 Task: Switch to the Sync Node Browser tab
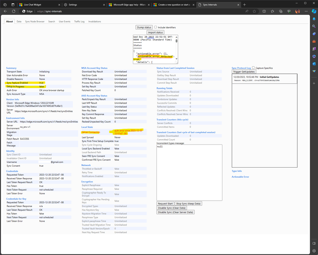(x=35, y=22)
